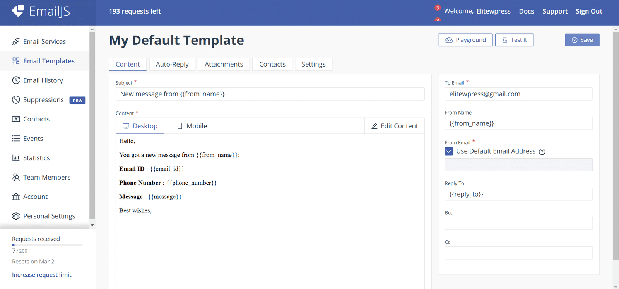Click the Personal Settings gear icon

[x=16, y=216]
